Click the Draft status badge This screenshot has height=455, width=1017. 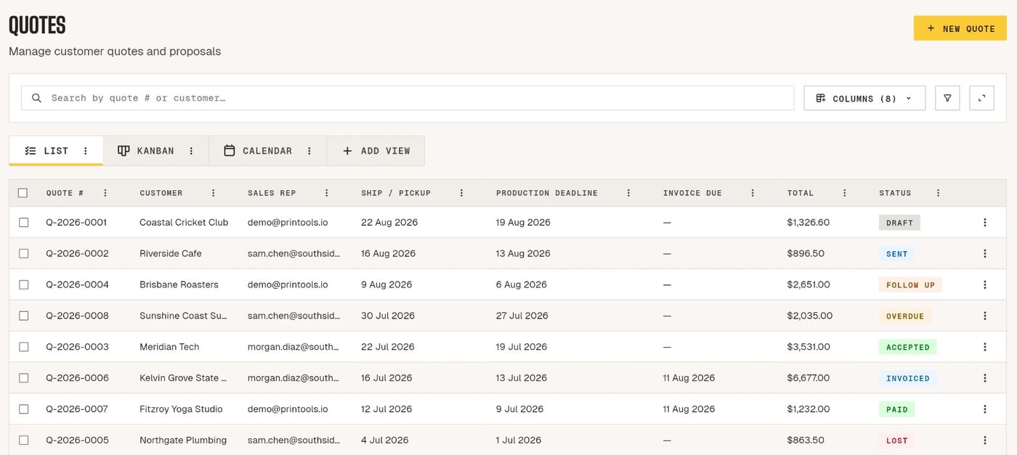pyautogui.click(x=899, y=223)
